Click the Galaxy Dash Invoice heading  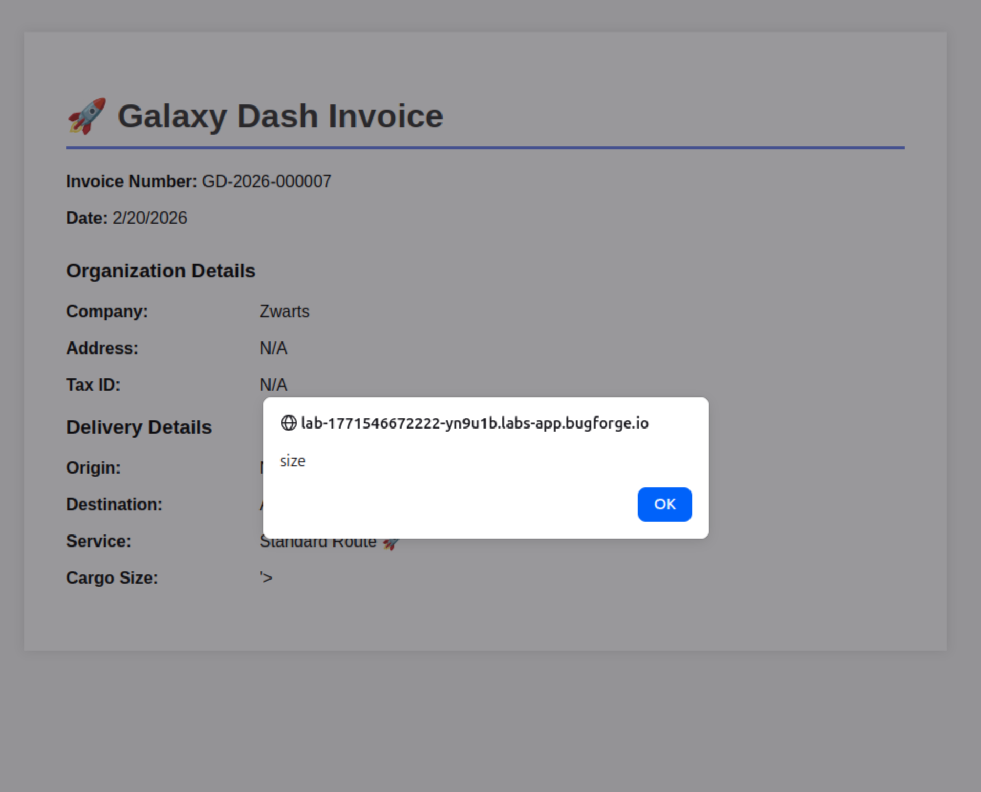pos(280,116)
